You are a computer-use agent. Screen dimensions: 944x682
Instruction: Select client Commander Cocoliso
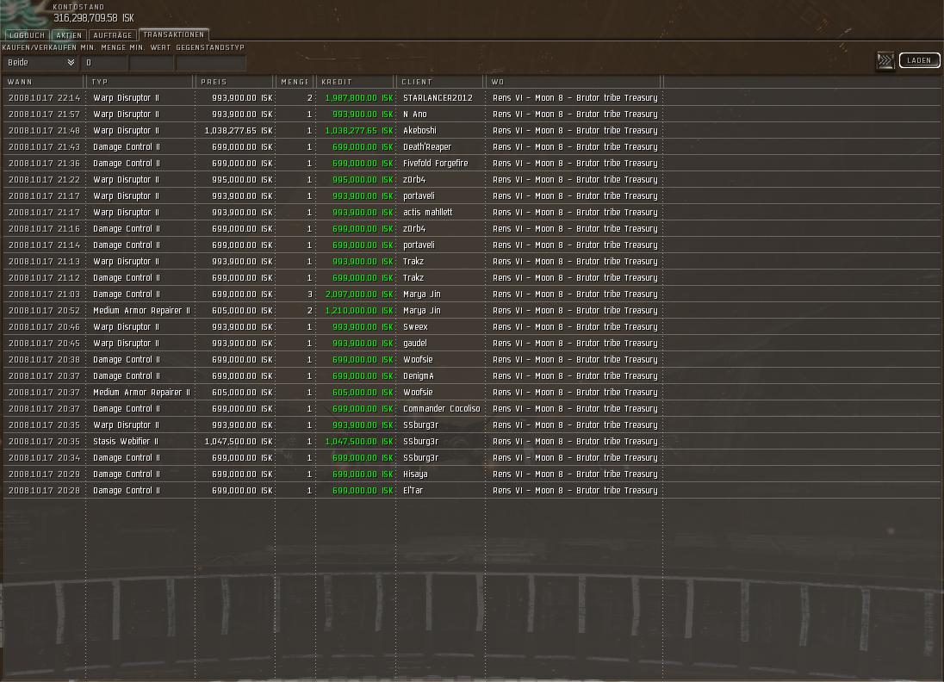pyautogui.click(x=441, y=409)
